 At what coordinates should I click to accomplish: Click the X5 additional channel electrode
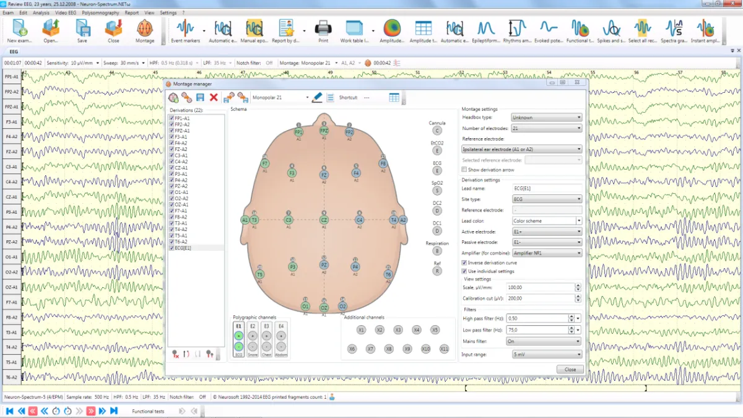click(435, 330)
